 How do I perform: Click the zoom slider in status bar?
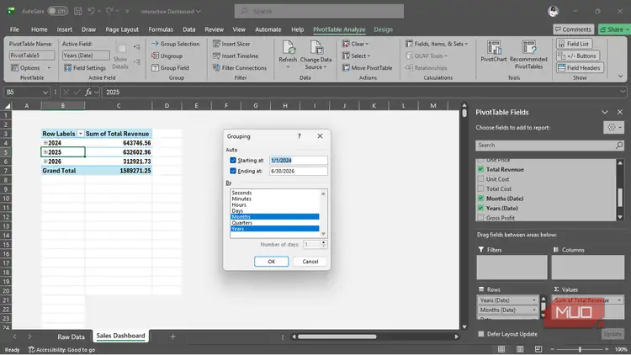(x=580, y=349)
